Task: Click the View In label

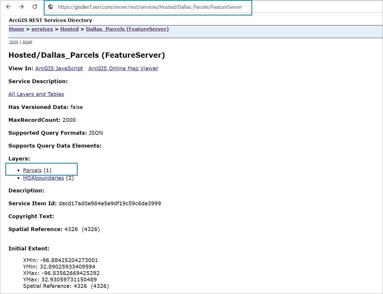Action: coord(21,69)
